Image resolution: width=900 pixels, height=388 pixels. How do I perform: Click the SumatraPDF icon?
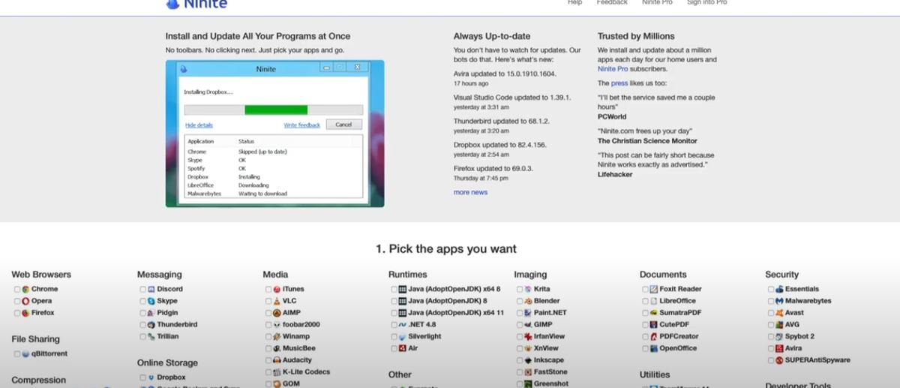[x=654, y=313]
